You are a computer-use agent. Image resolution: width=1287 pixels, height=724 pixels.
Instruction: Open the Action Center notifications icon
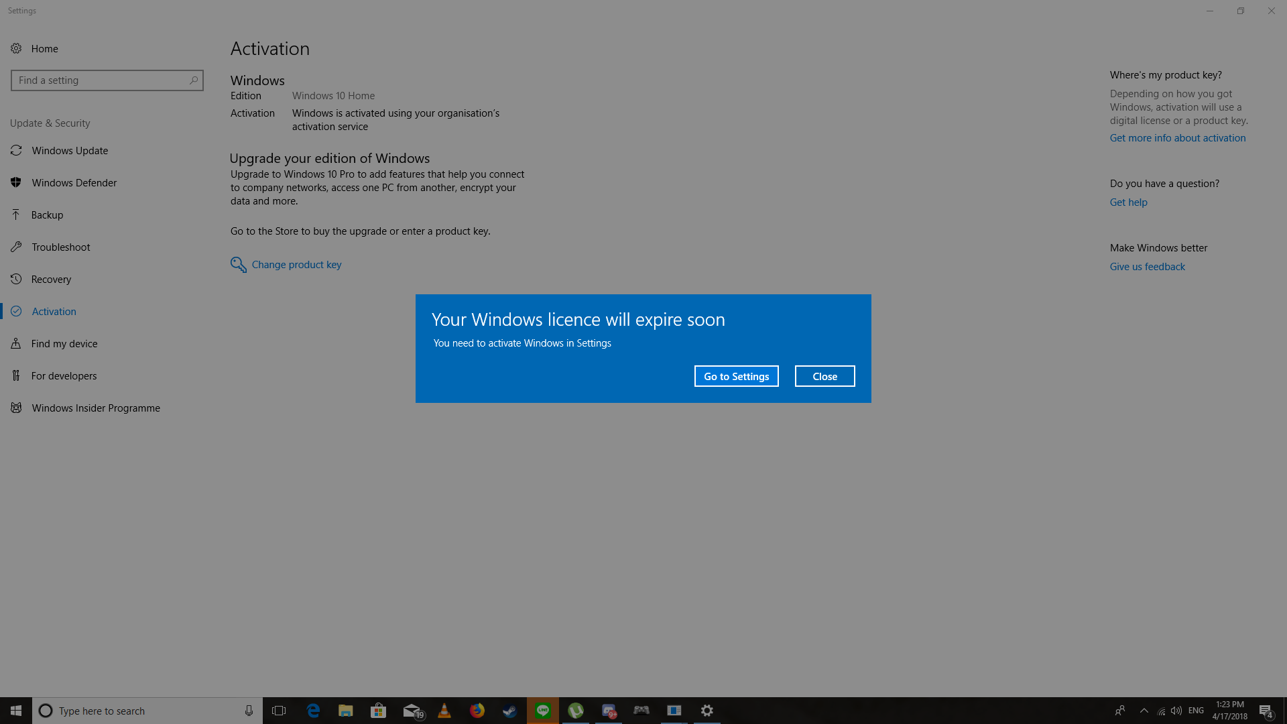[x=1265, y=711]
